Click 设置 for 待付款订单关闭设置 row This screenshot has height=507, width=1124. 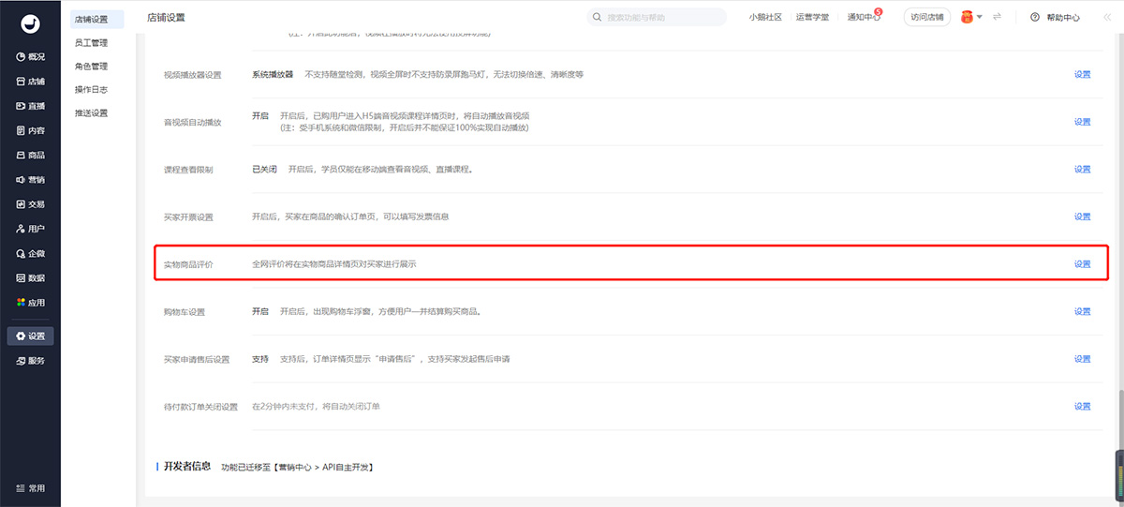click(1083, 406)
